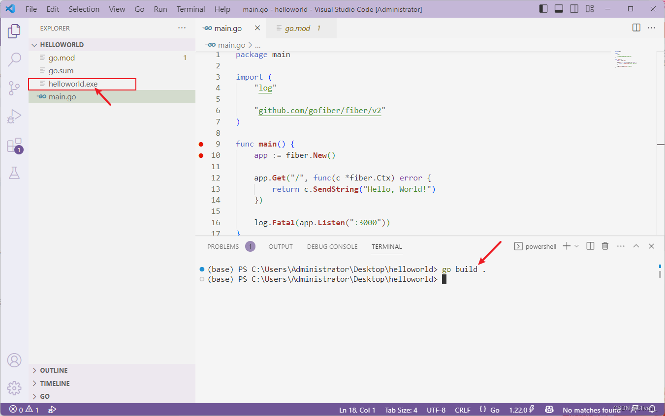Click Go version 1.22.0 status item
This screenshot has width=665, height=416.
[521, 410]
